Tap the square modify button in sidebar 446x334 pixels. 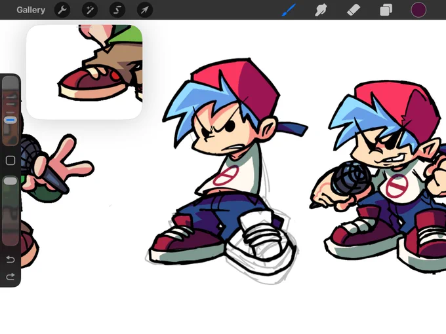10,160
